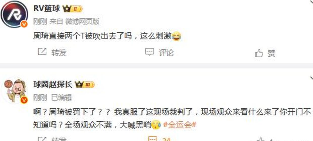The height and width of the screenshot is (141, 313).
Task: Click the repost icon under 球圈赵探长's post
Action: [x=42, y=139]
